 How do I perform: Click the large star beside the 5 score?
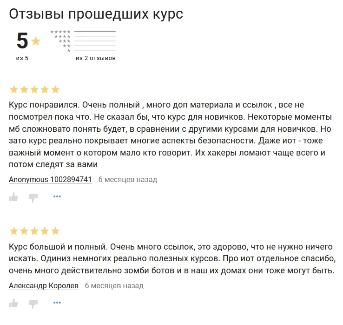pos(36,41)
